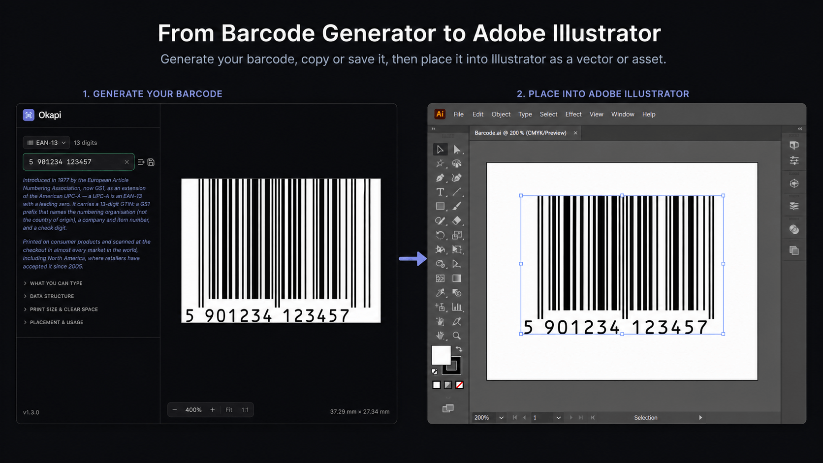Select the Line Segment tool
The width and height of the screenshot is (823, 463).
(x=457, y=192)
